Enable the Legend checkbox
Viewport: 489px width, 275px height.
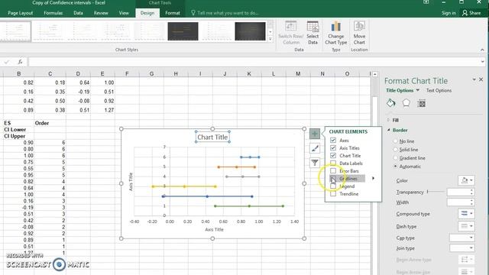[x=333, y=186]
